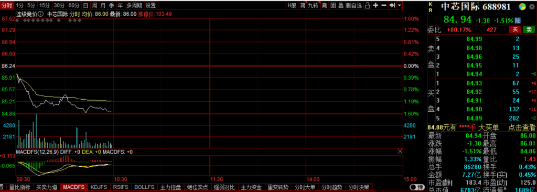Switch to the KDJFS indicator tab
Viewport: 537px width, 192px height.
pos(99,187)
